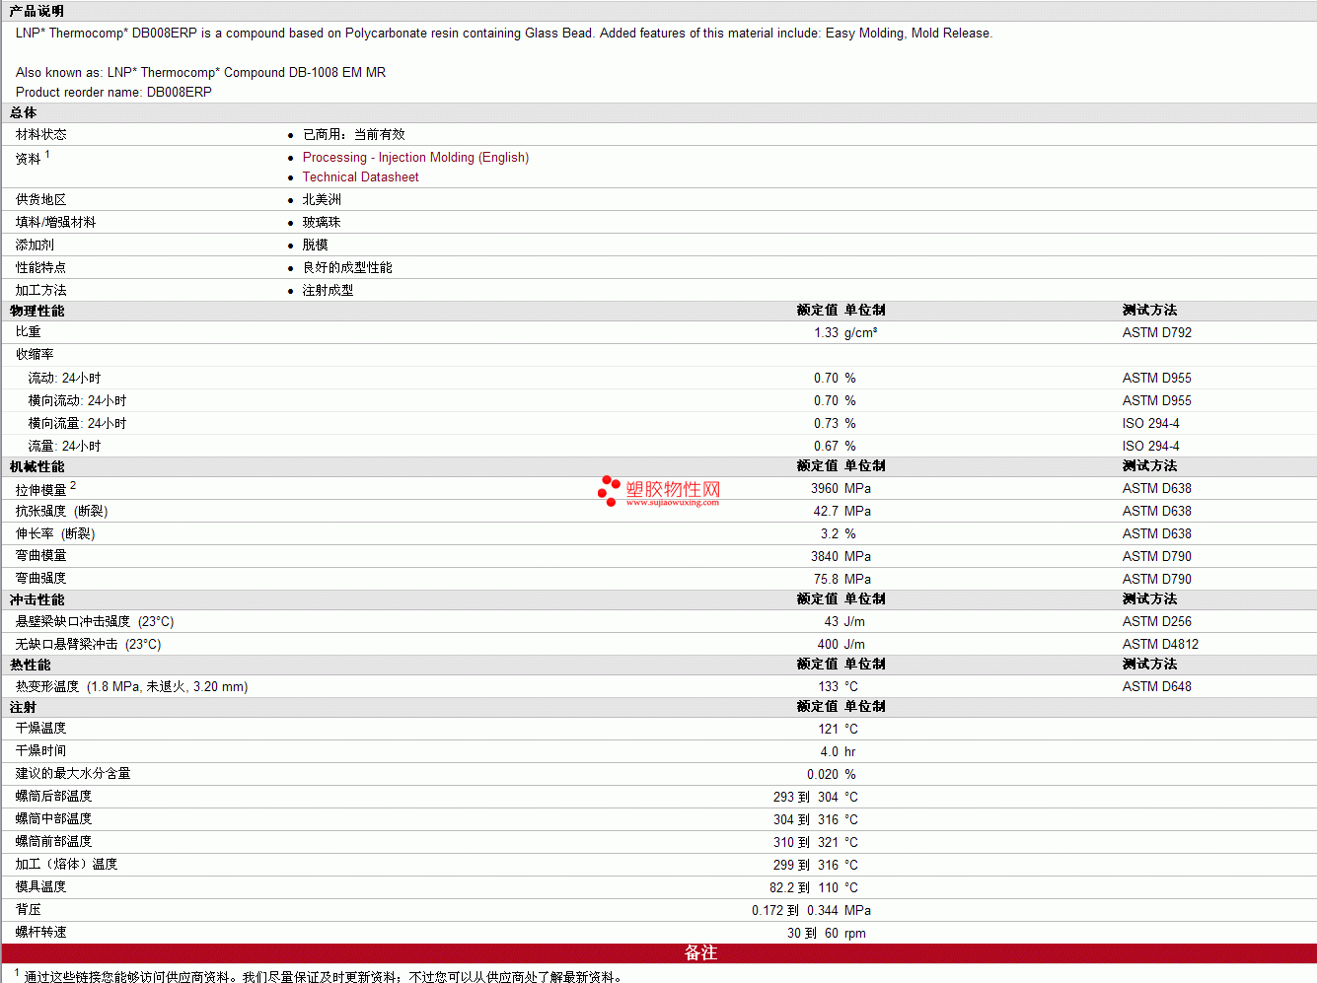Select the 北美洲 value

pyautogui.click(x=322, y=200)
